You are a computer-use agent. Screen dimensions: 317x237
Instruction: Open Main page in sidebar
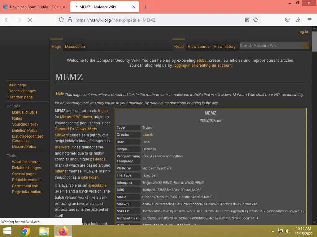[x=17, y=85]
